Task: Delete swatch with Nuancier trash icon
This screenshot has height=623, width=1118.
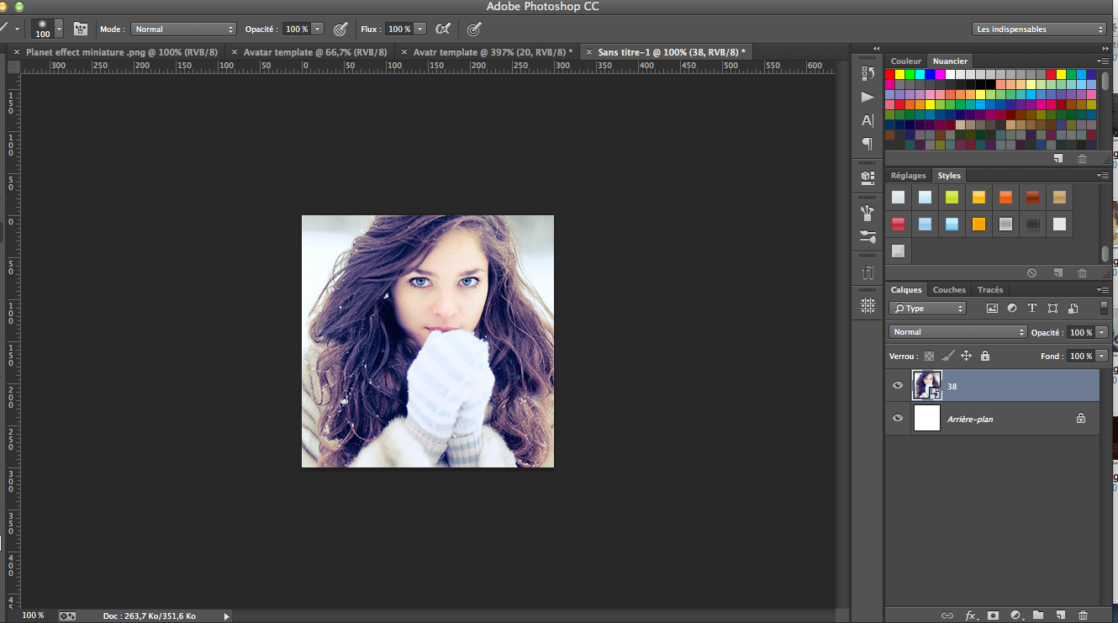Action: click(1082, 158)
